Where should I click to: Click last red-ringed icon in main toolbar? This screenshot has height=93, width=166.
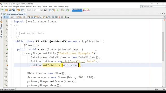coord(88,10)
